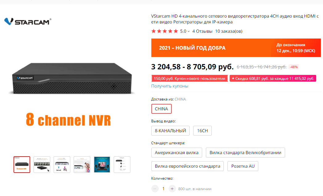The height and width of the screenshot is (196, 323).
Task: Select Американская вилка plug standard
Action: 177,153
